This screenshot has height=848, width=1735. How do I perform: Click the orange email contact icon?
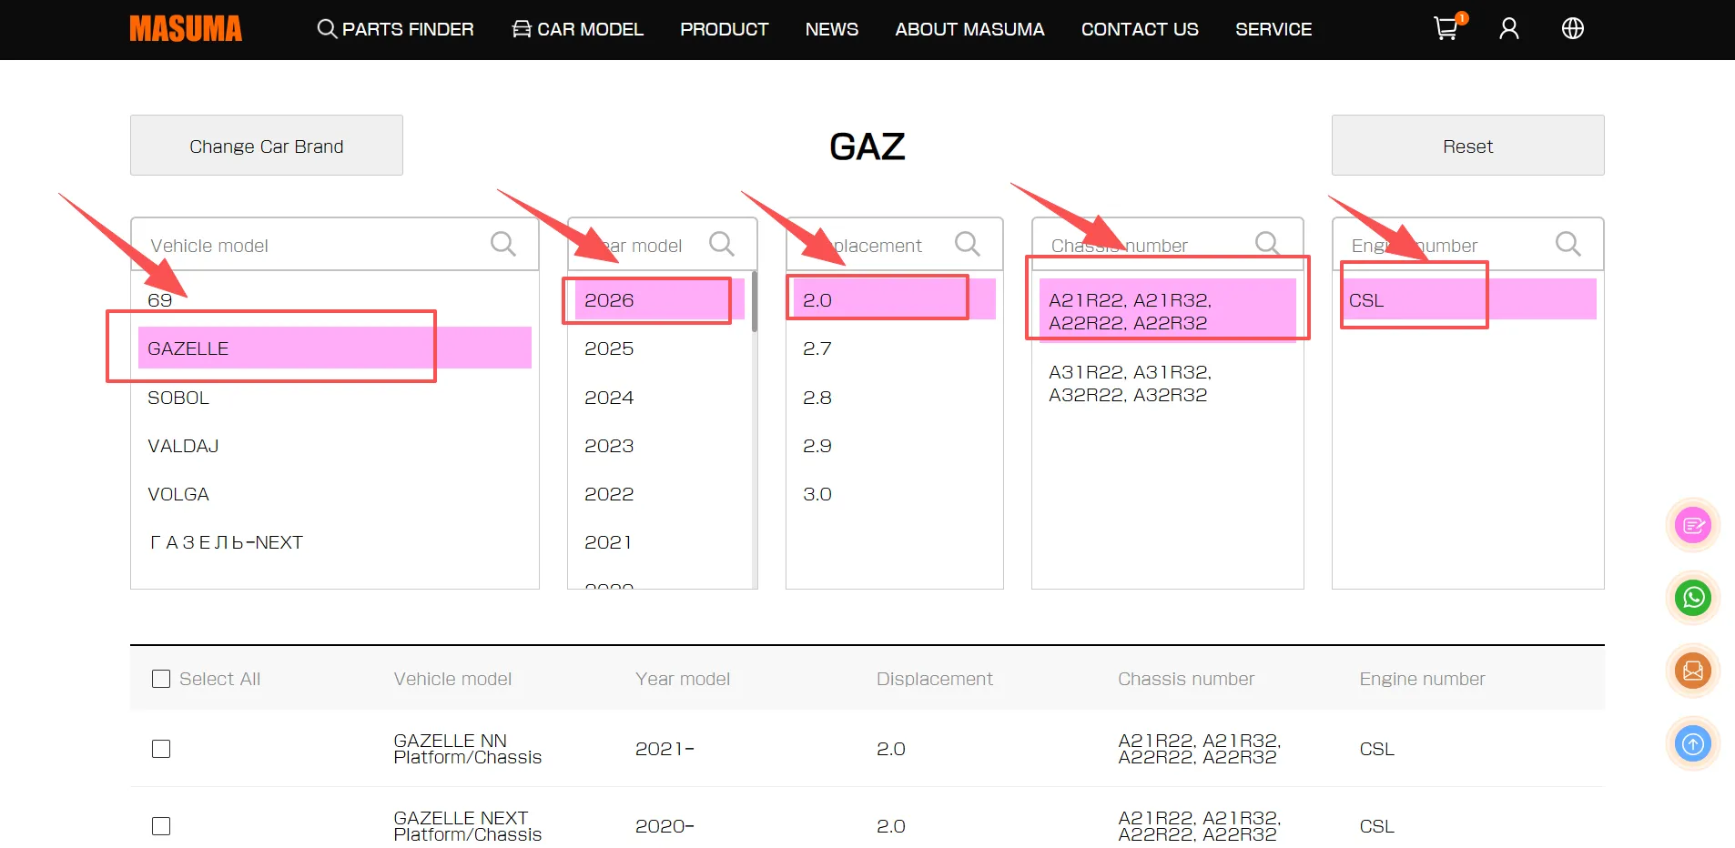pos(1692,671)
